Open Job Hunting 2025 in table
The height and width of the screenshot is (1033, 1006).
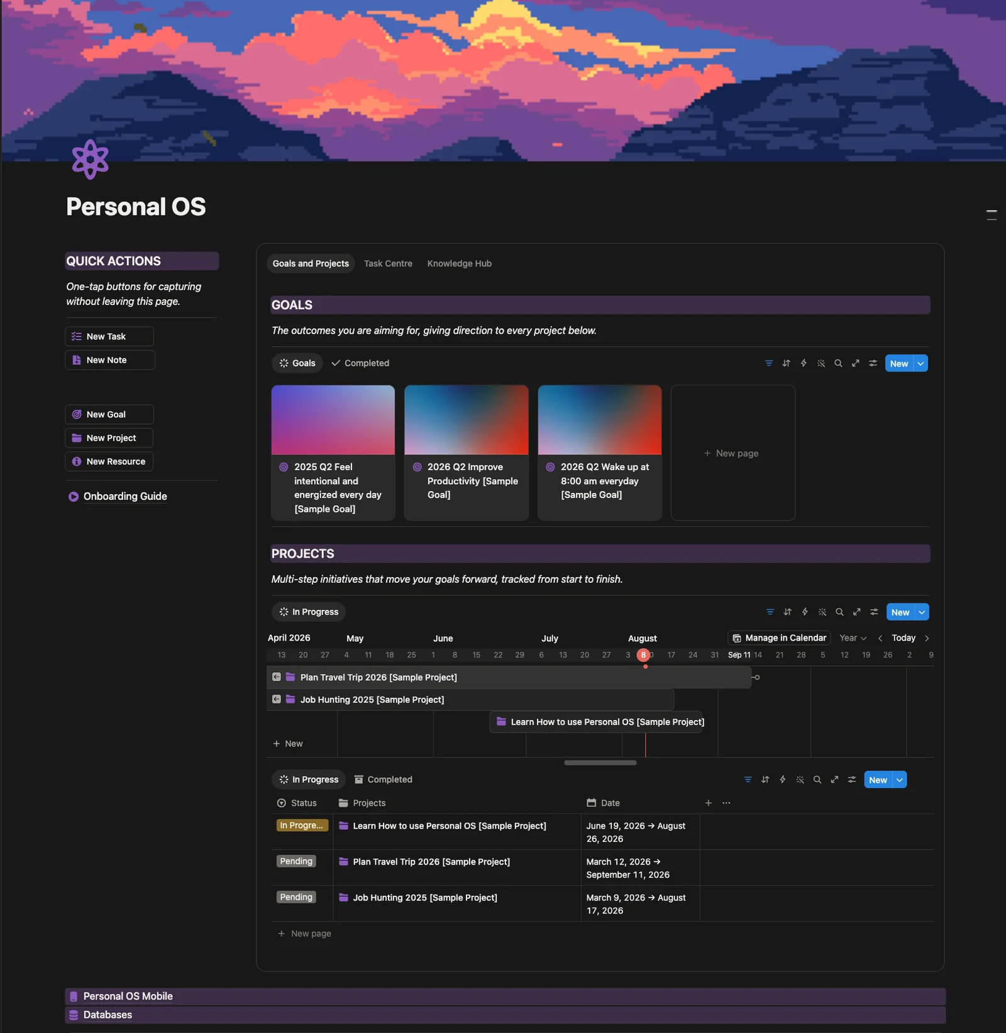tap(425, 898)
